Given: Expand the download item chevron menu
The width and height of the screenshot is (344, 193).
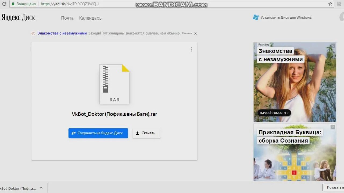Looking at the screenshot, I should 41,188.
